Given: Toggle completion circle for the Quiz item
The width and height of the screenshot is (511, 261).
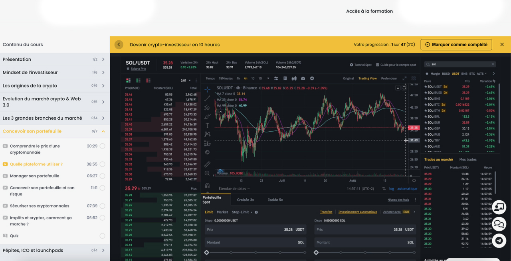Looking at the screenshot, I should click(x=103, y=236).
